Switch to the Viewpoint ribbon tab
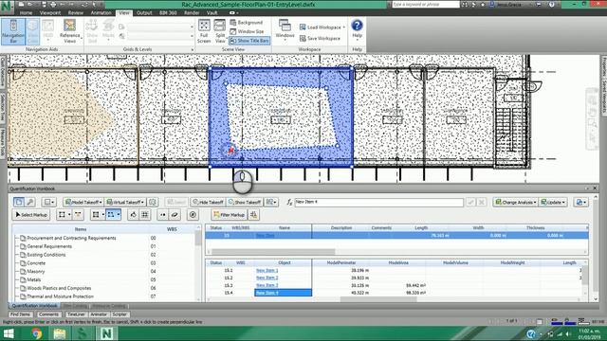607x341 pixels. pos(50,12)
